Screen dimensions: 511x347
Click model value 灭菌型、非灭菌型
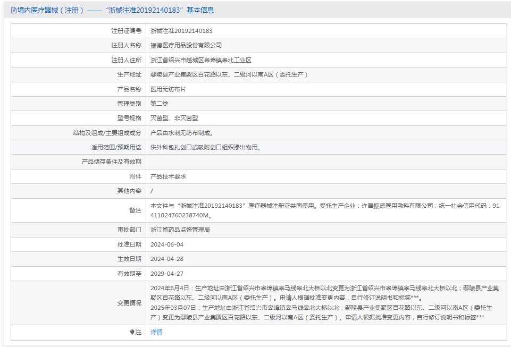[174, 118]
